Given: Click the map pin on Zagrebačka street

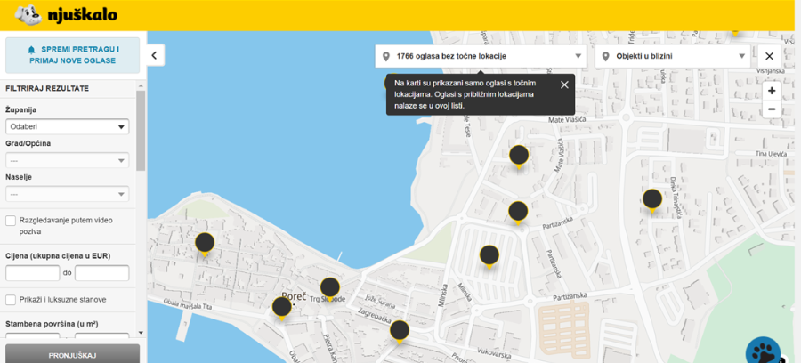Looking at the screenshot, I should 400,330.
